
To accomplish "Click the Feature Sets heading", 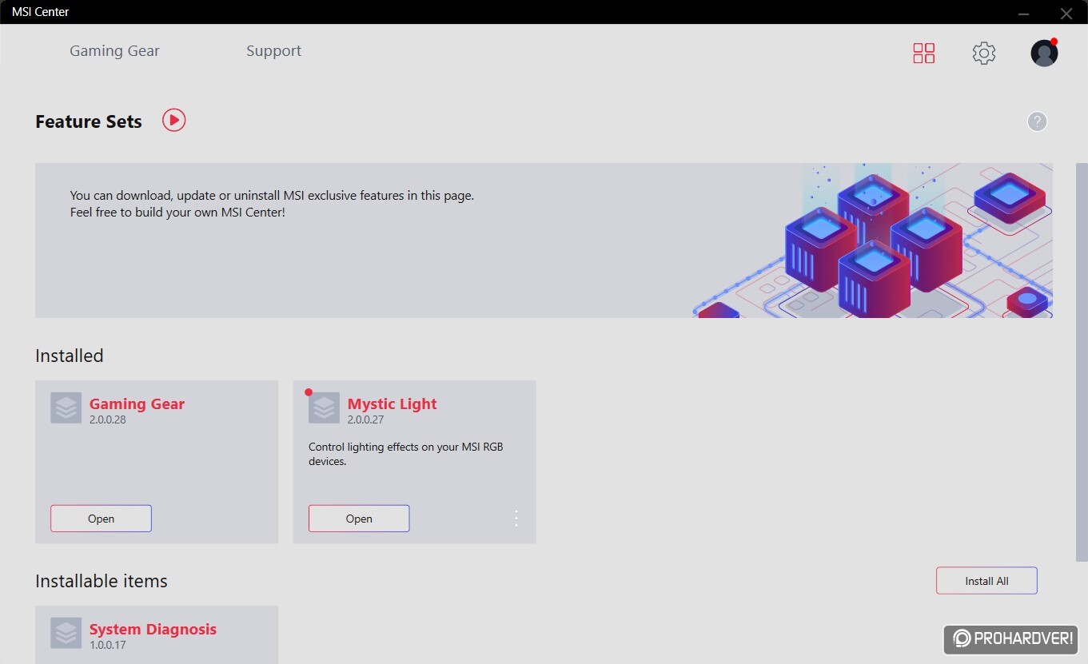I will pyautogui.click(x=89, y=121).
